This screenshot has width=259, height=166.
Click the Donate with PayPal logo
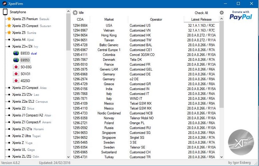(241, 15)
